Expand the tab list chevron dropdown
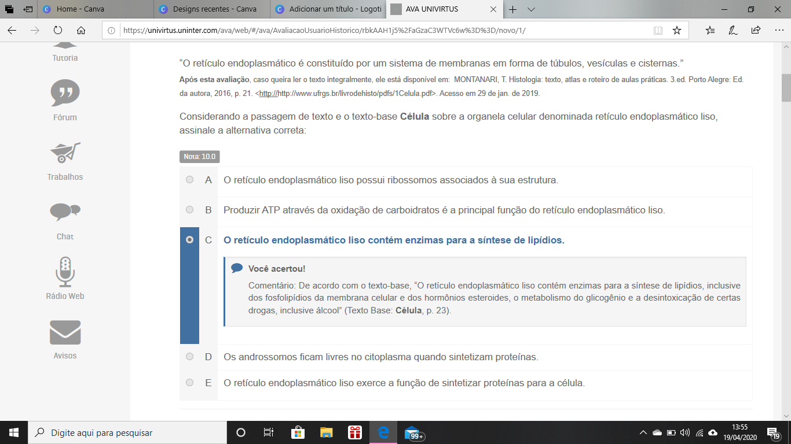 pyautogui.click(x=532, y=9)
